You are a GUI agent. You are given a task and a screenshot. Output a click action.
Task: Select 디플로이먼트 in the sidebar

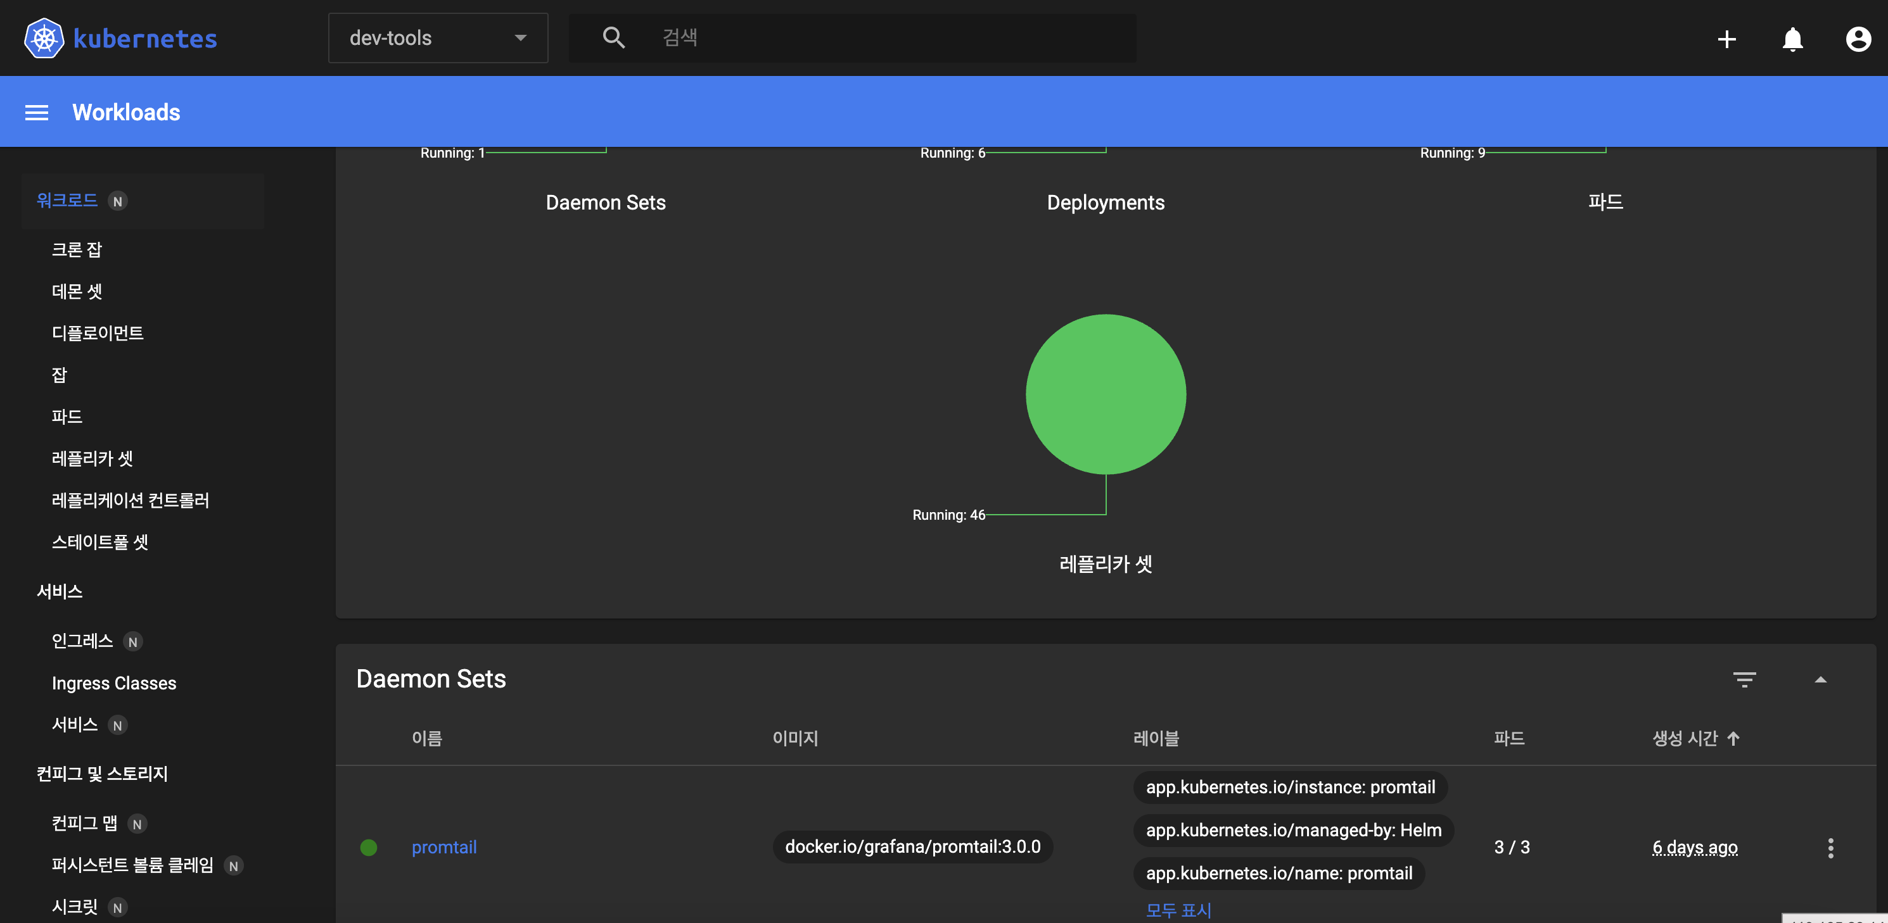click(x=98, y=333)
